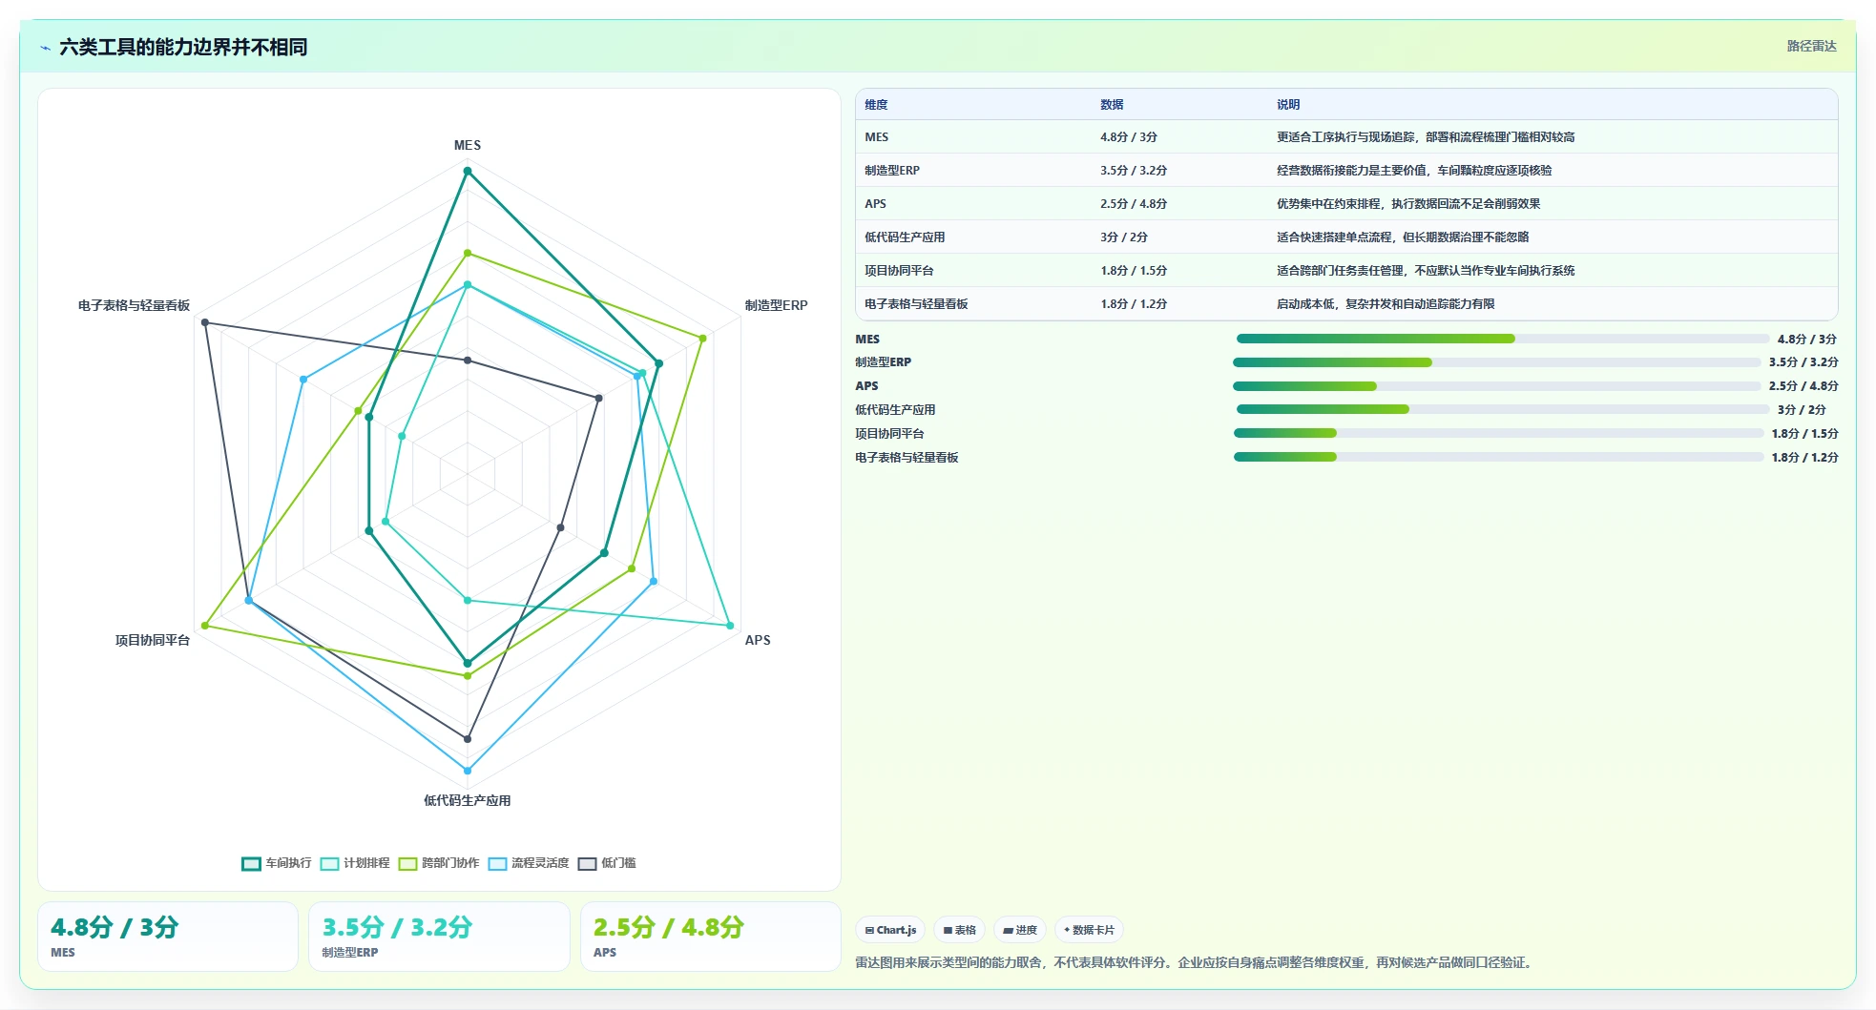Screen dimensions: 1876x1010
Task: Click the 电子表格与轻量看板 progress bar
Action: (1498, 457)
